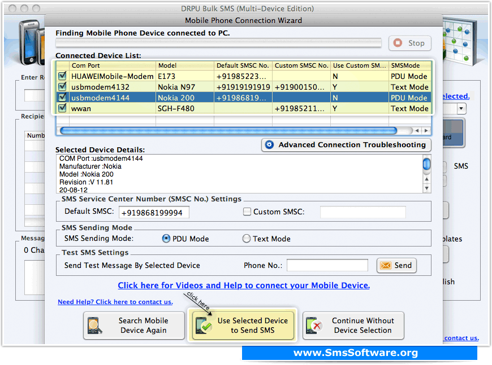Click the Manufacturer :Nokia detail line
The image size is (492, 365).
click(90, 166)
